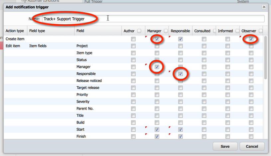Uncheck Manager checkbox in Manager field row
Viewport: 271px width, 156px height.
click(x=157, y=67)
